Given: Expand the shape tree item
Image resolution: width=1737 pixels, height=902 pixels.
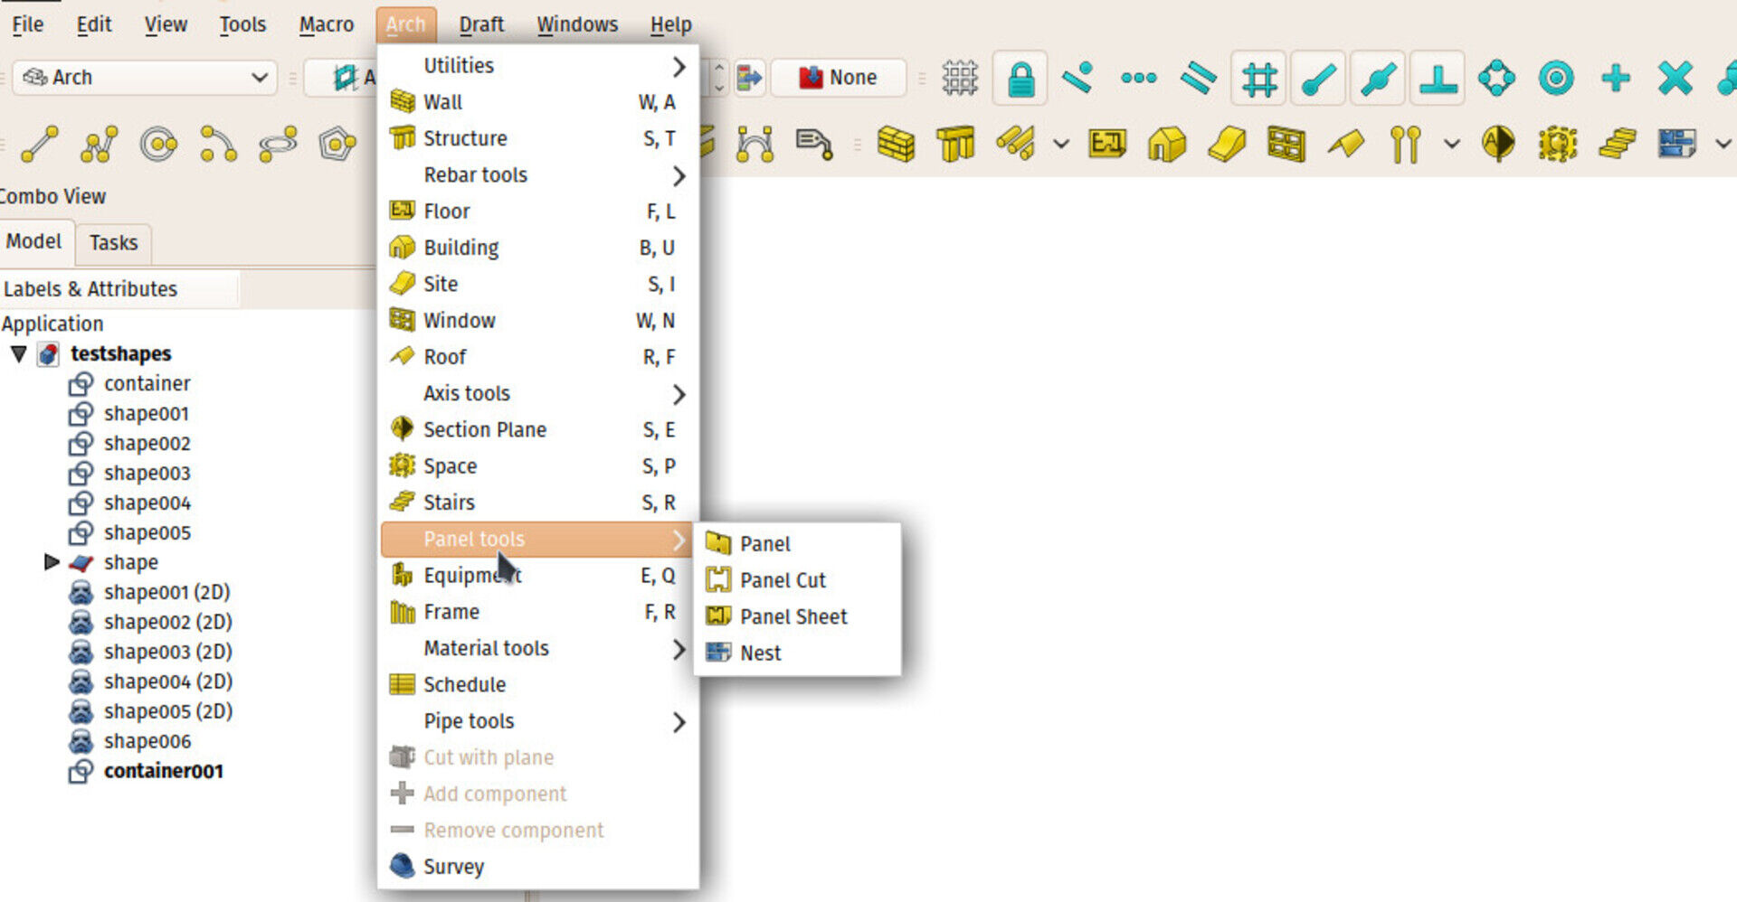Looking at the screenshot, I should click(52, 562).
